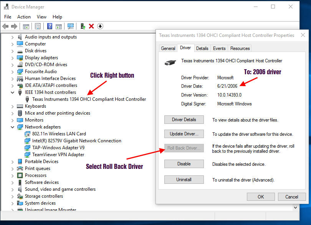Image resolution: width=311 pixels, height=225 pixels.
Task: Select the Human Interface Devices icon
Action: click(20, 78)
